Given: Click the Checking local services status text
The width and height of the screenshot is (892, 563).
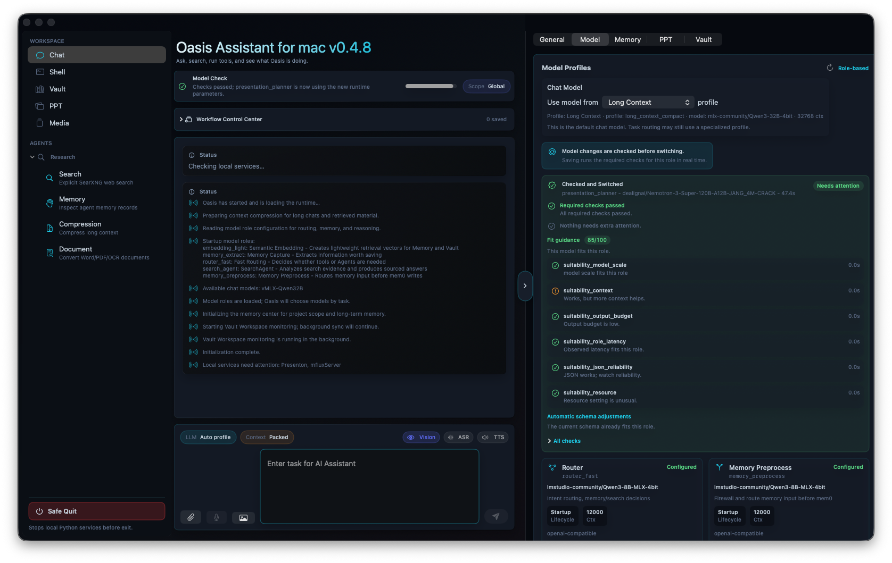Looking at the screenshot, I should click(x=226, y=166).
